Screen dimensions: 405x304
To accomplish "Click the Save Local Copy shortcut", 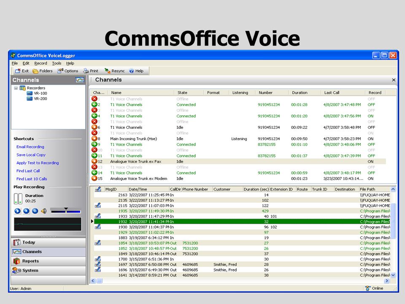I will tap(31, 155).
